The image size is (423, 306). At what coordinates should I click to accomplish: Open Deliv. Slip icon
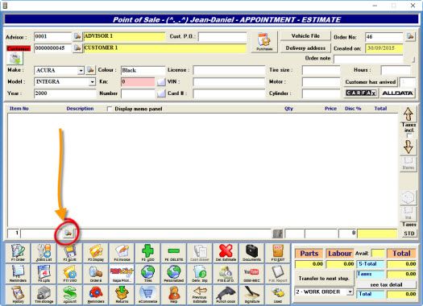[200, 274]
